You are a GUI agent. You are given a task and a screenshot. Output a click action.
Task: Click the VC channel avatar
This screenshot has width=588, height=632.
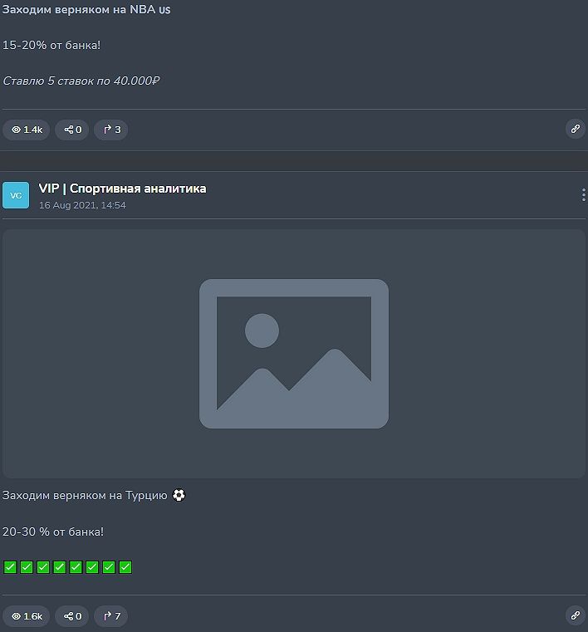(x=16, y=195)
